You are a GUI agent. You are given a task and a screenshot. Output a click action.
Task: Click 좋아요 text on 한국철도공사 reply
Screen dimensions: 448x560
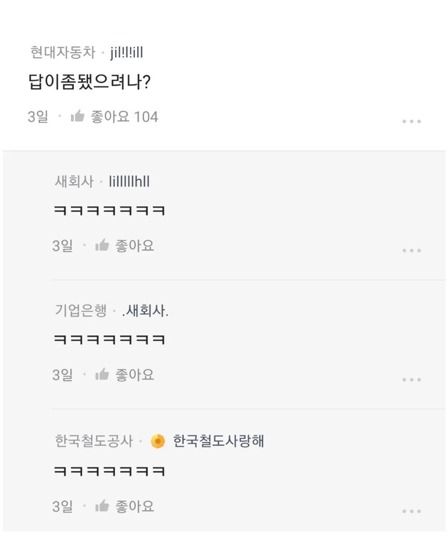pos(134,506)
